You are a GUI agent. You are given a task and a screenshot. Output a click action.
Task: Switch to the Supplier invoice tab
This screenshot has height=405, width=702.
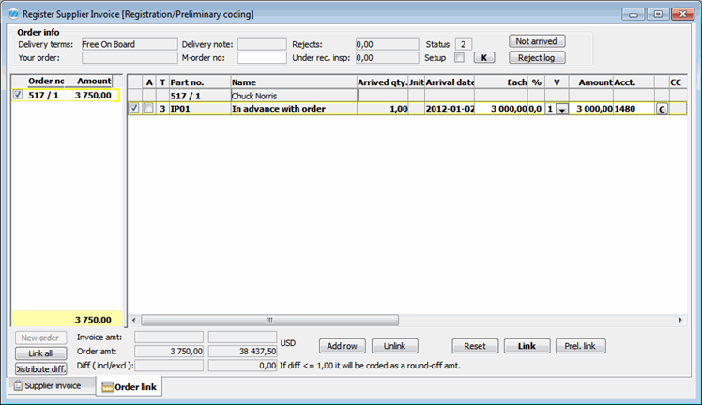[52, 385]
